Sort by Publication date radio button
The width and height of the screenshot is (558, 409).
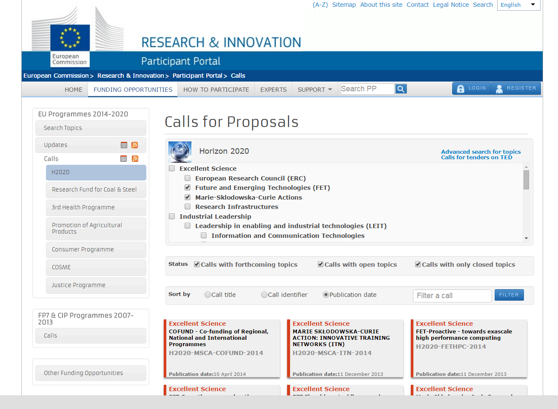coord(326,294)
